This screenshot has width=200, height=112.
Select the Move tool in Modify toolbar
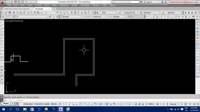(197, 38)
